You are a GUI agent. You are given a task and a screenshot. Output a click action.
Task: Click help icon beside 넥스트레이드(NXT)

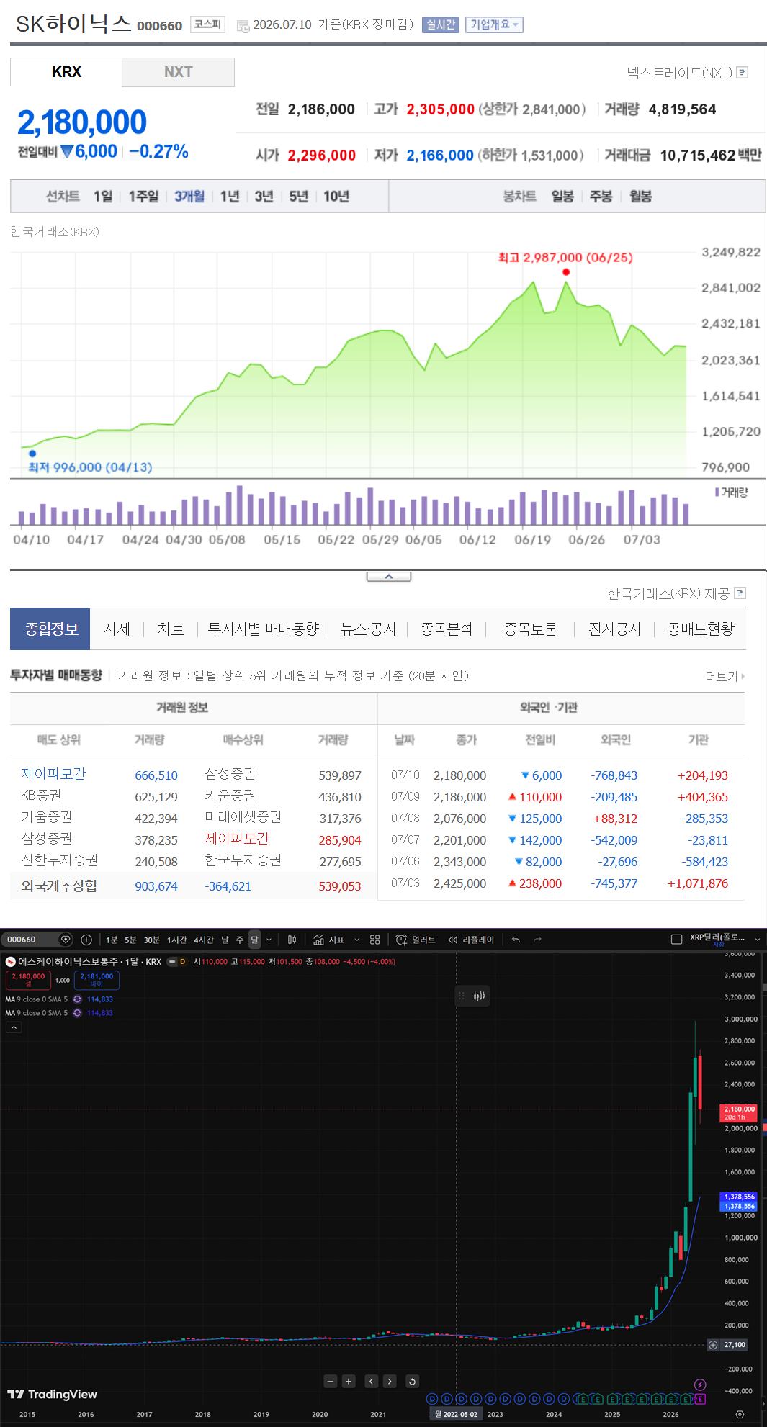click(x=743, y=72)
